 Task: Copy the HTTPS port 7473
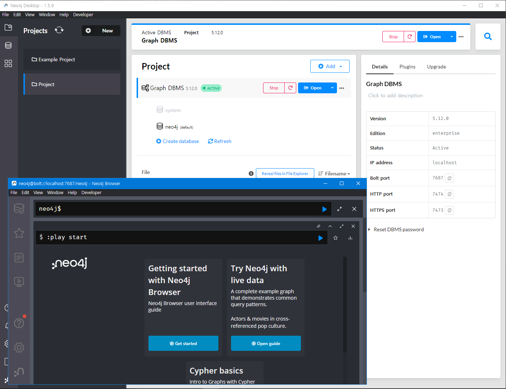click(449, 210)
